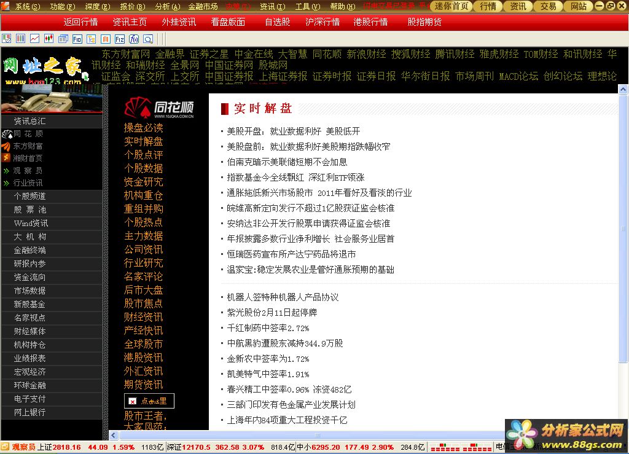Open the candlestick K-line chart icon
This screenshot has width=629, height=454.
(x=49, y=39)
